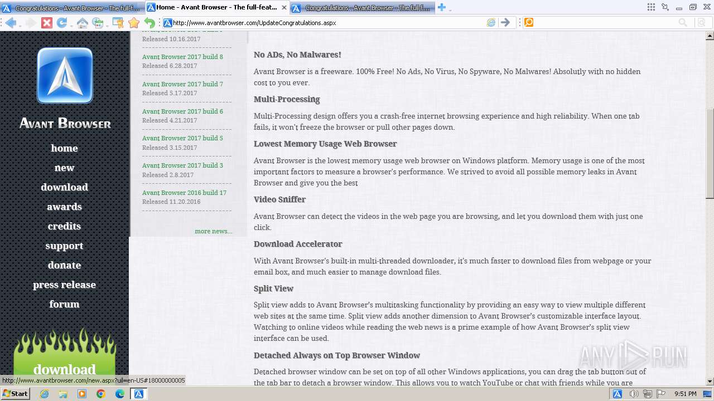Open the forum link
This screenshot has width=714, height=401.
pyautogui.click(x=64, y=304)
